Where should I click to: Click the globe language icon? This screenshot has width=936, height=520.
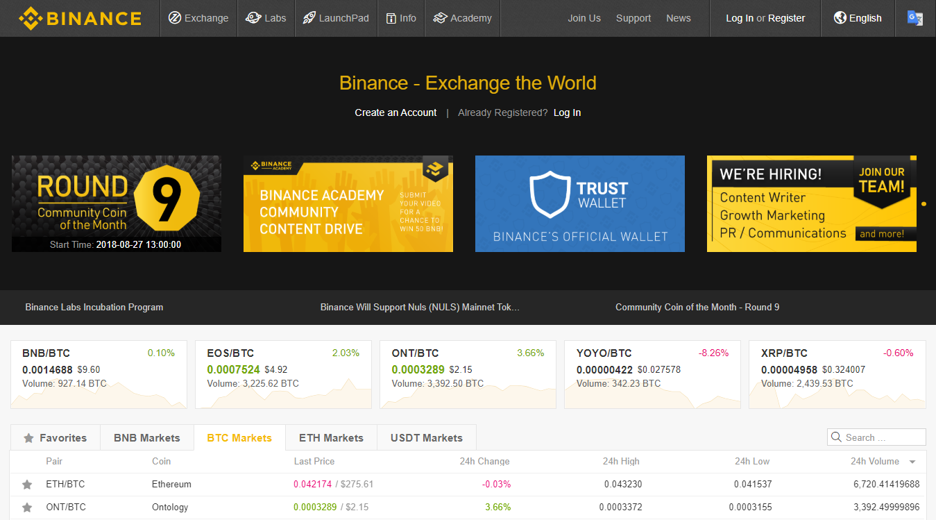click(x=840, y=18)
